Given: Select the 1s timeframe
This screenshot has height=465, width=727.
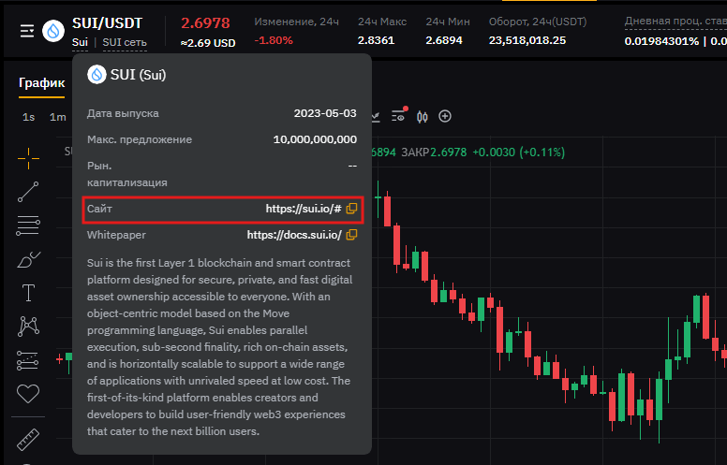Looking at the screenshot, I should (x=29, y=117).
